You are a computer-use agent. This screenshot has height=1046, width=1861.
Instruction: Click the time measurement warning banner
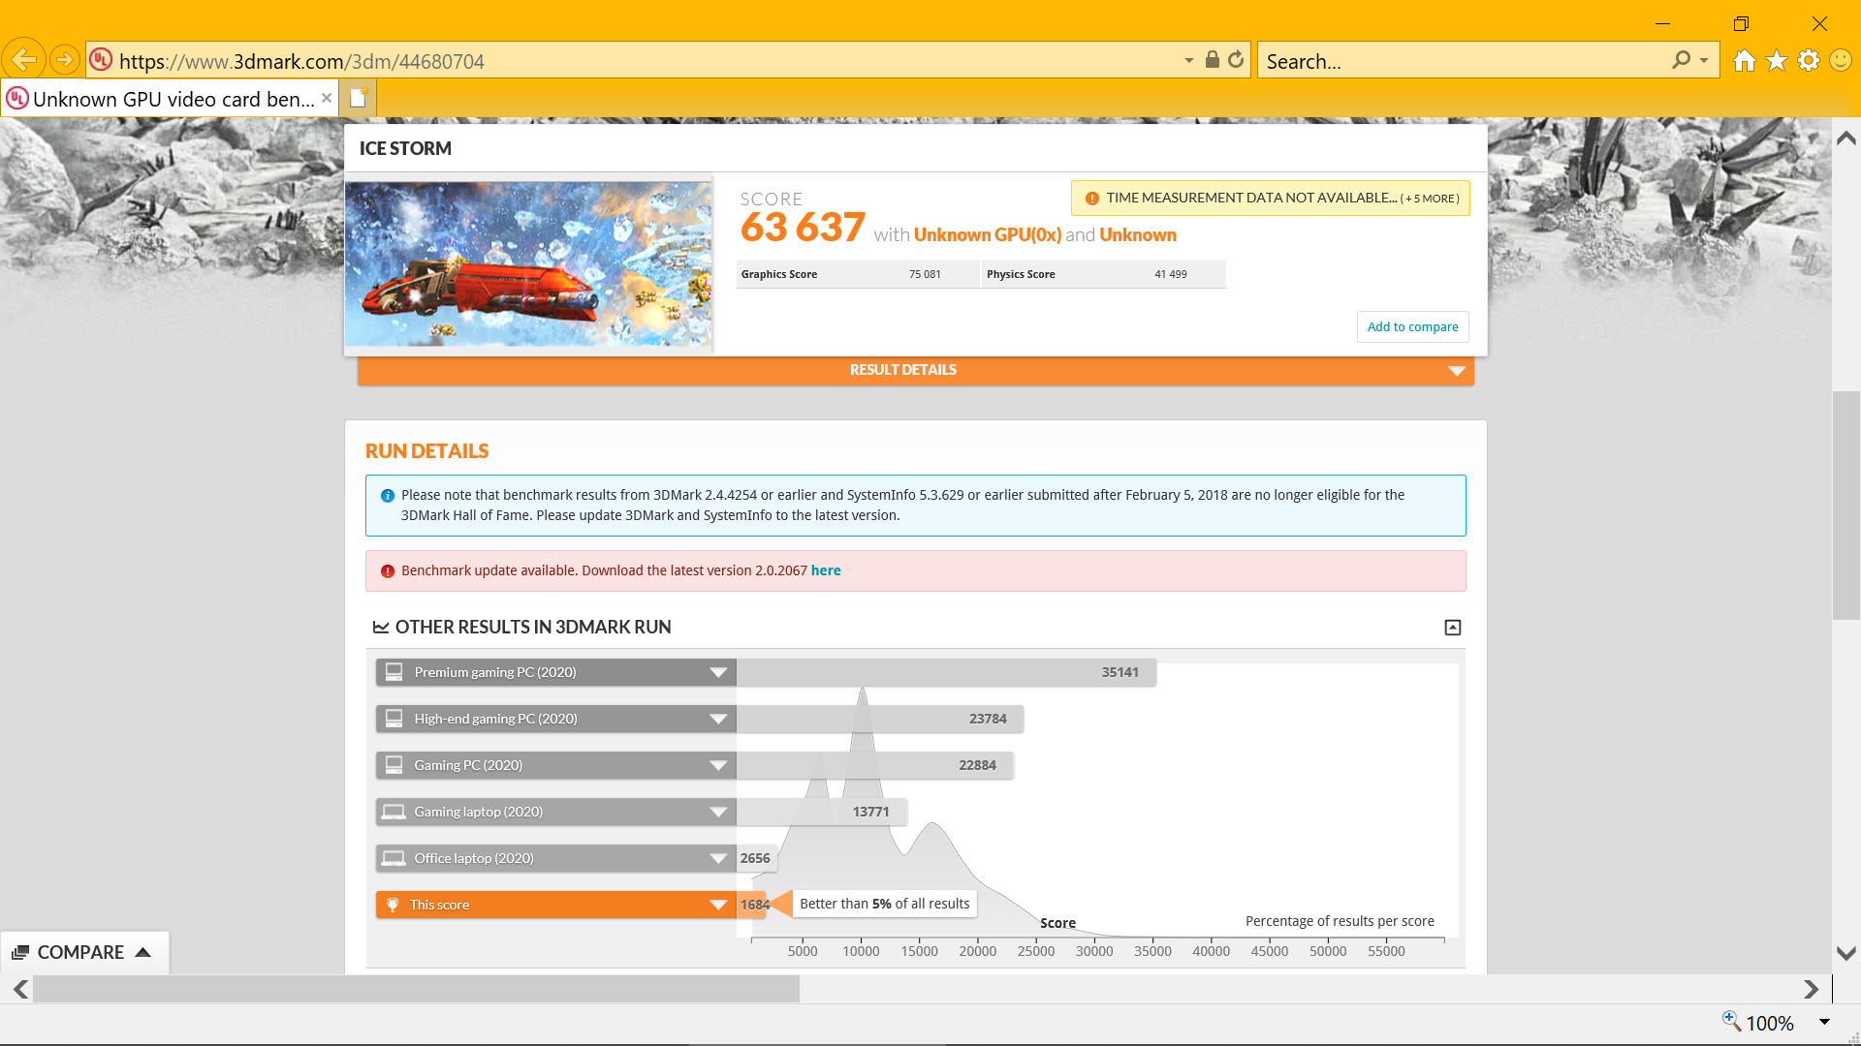coord(1271,198)
